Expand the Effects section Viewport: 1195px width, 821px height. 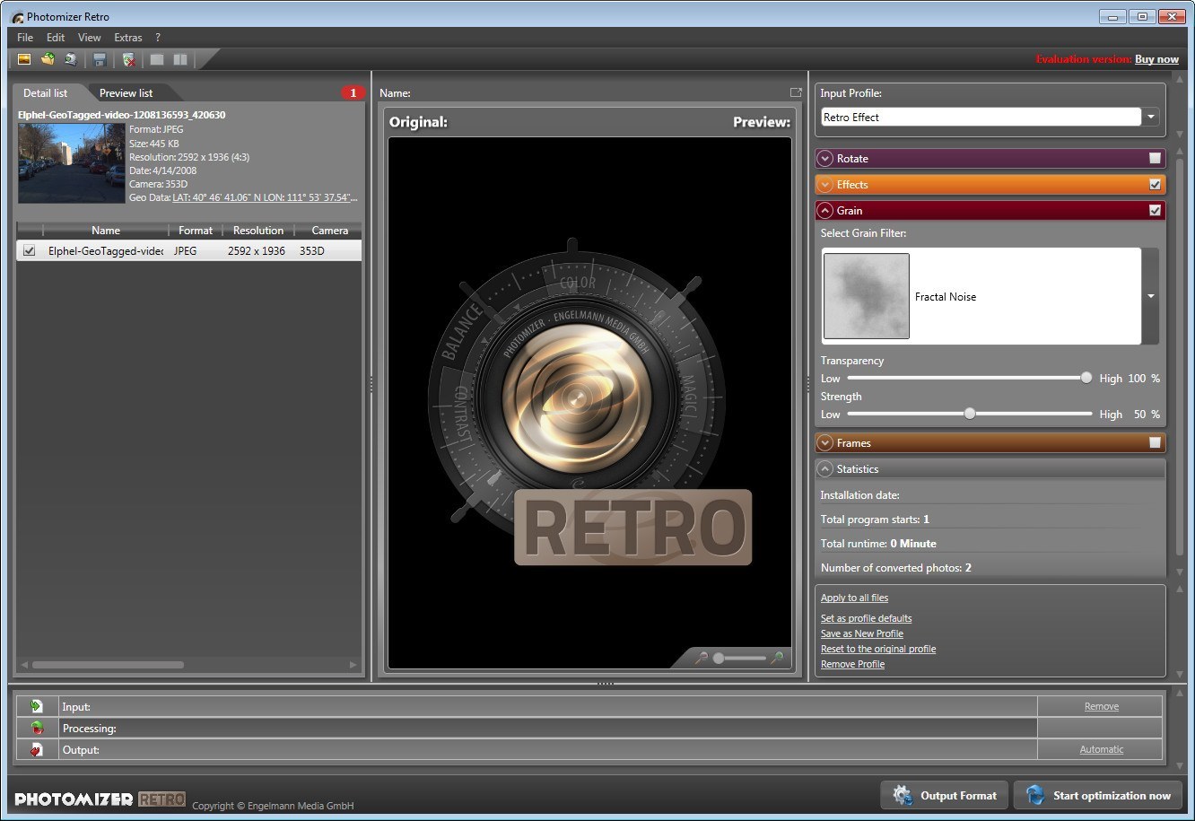825,184
